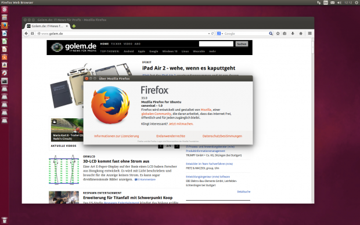Bookmark this page with the star
360x225 pixels.
(278, 34)
